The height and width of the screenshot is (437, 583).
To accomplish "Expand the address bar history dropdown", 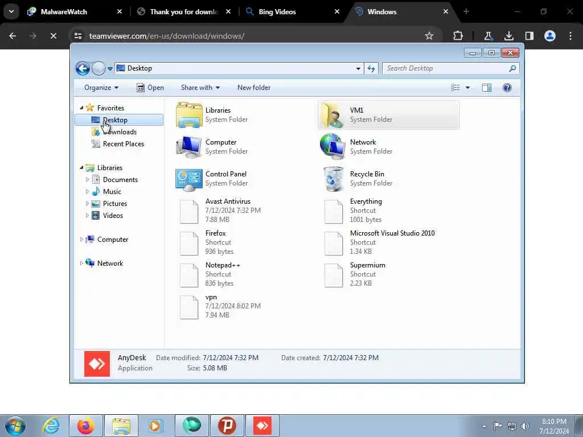I will pyautogui.click(x=358, y=69).
